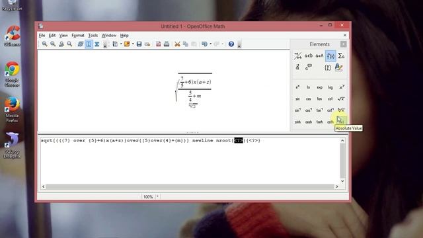Click the Zoom In toolbar icon
Viewport: 423px width, 238px height.
point(45,44)
